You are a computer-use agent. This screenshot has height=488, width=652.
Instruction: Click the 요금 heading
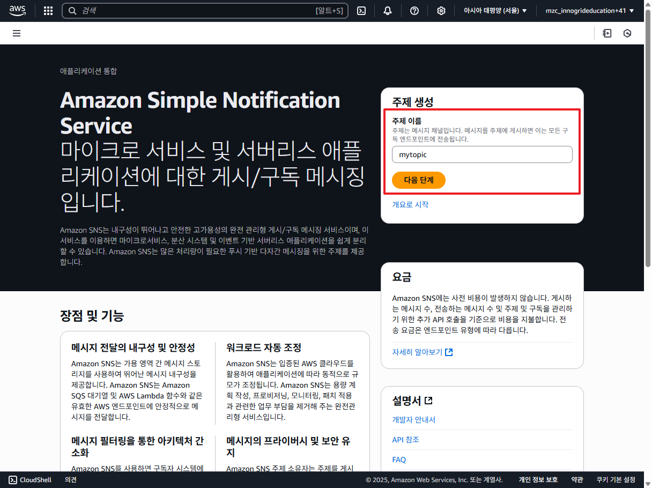coord(402,277)
